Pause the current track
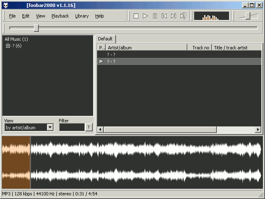The image size is (265, 199). point(155,16)
